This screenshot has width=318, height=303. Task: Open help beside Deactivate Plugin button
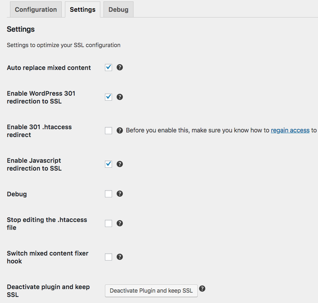click(202, 288)
